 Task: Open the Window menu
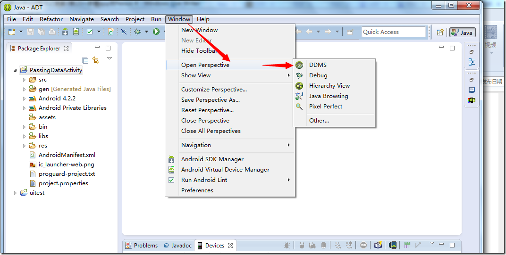point(179,19)
